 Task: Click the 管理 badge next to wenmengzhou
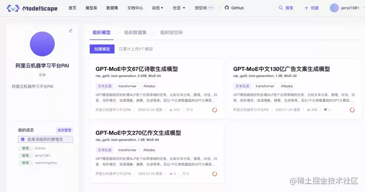coord(25,163)
